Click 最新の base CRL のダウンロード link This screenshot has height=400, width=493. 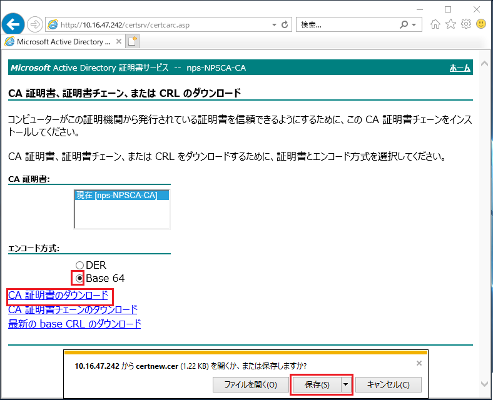pyautogui.click(x=74, y=324)
